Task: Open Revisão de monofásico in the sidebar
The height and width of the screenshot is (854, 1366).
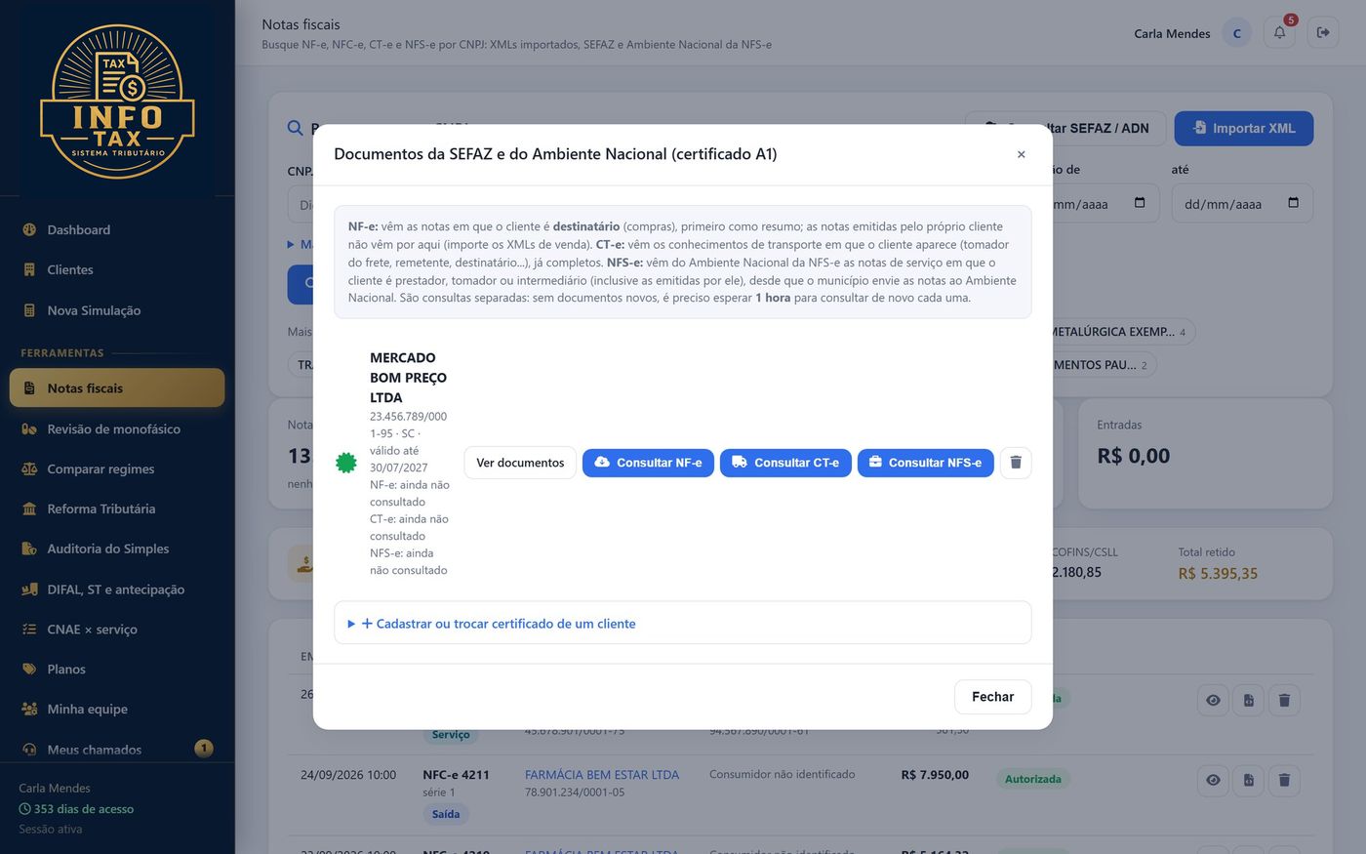Action: coord(117,428)
